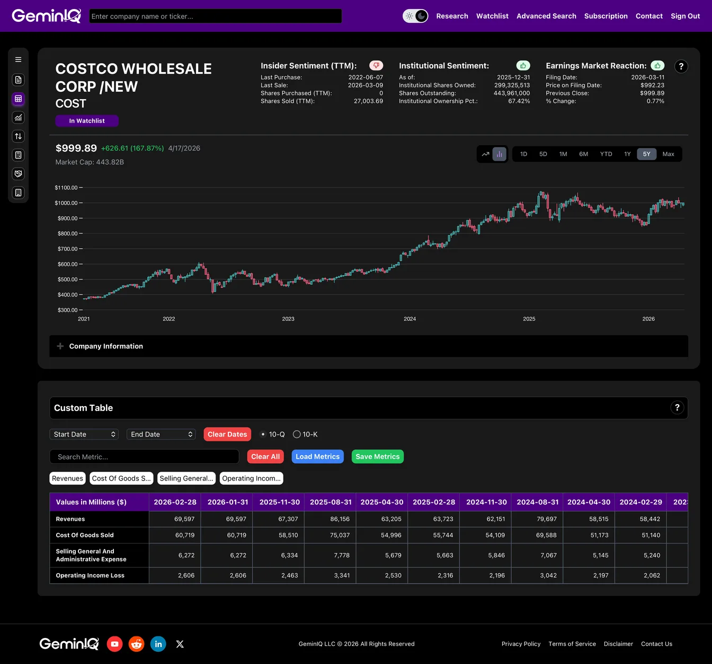712x664 pixels.
Task: Open the GeminIQ X profile
Action: [x=180, y=644]
